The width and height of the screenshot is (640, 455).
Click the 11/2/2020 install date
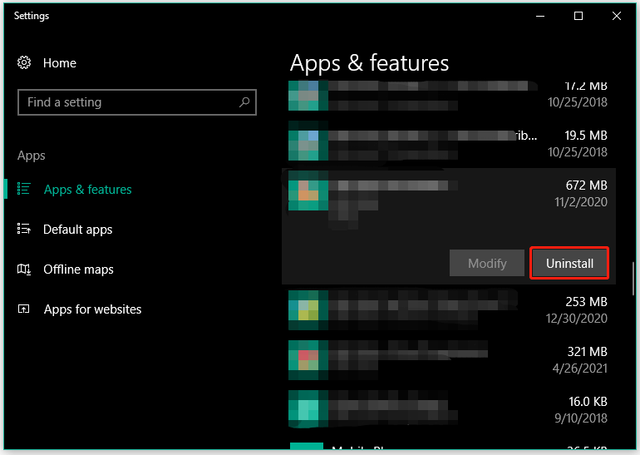point(581,202)
